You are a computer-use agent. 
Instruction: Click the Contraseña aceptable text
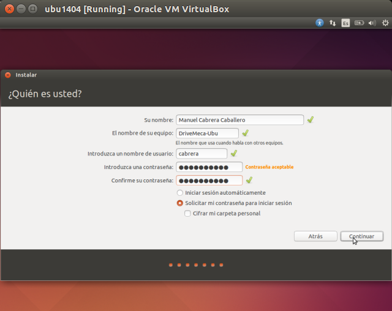pos(269,167)
